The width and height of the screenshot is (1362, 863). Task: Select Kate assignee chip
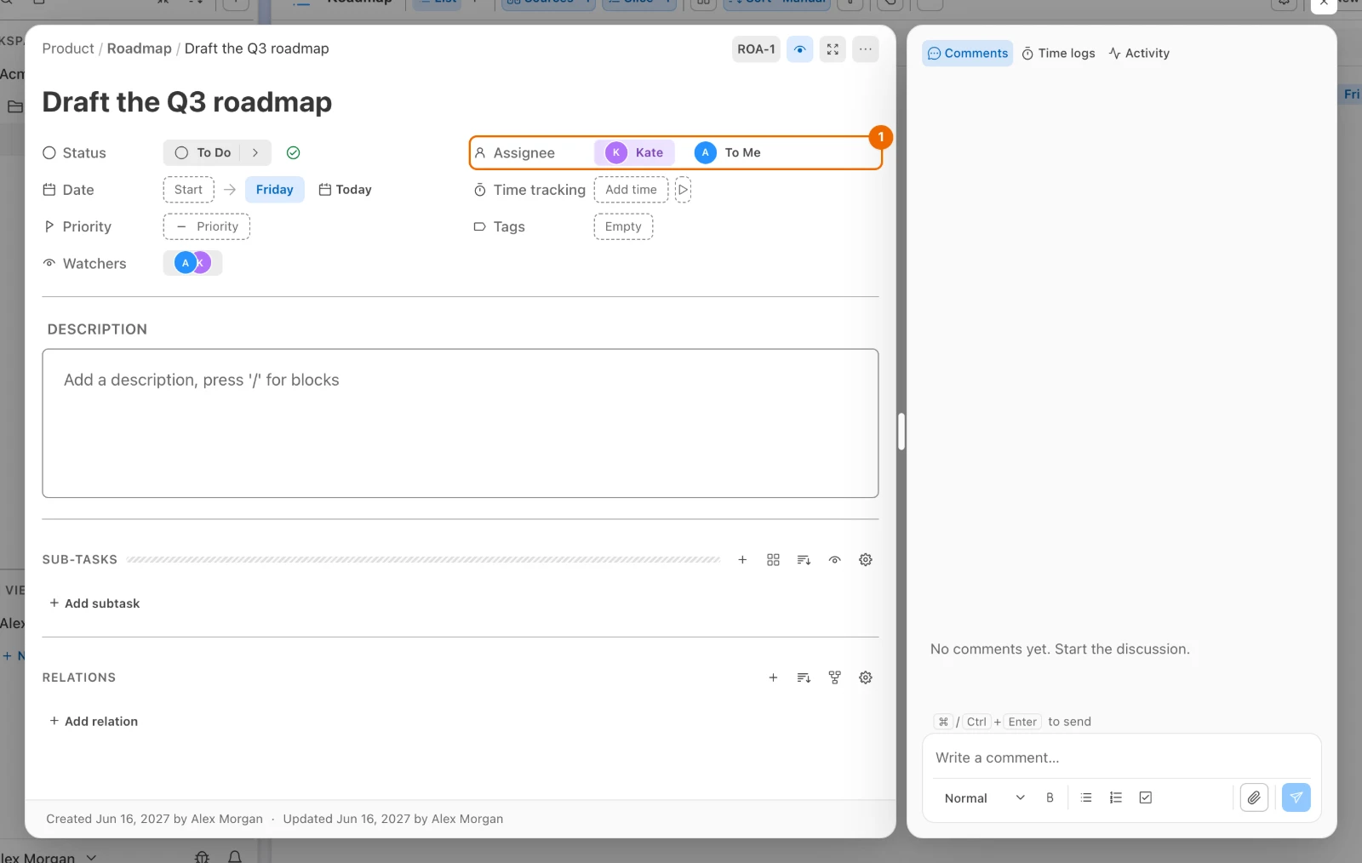click(634, 152)
